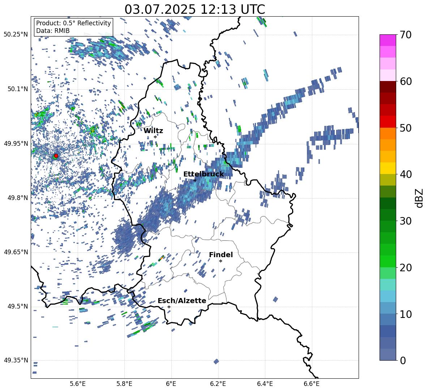Click the 49.8°N latitude label
The height and width of the screenshot is (391, 428).
[18, 198]
